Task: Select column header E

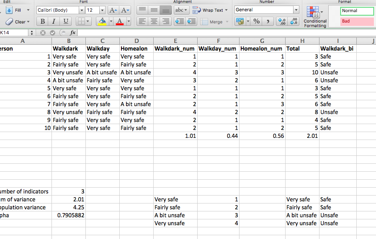Action: pyautogui.click(x=175, y=41)
